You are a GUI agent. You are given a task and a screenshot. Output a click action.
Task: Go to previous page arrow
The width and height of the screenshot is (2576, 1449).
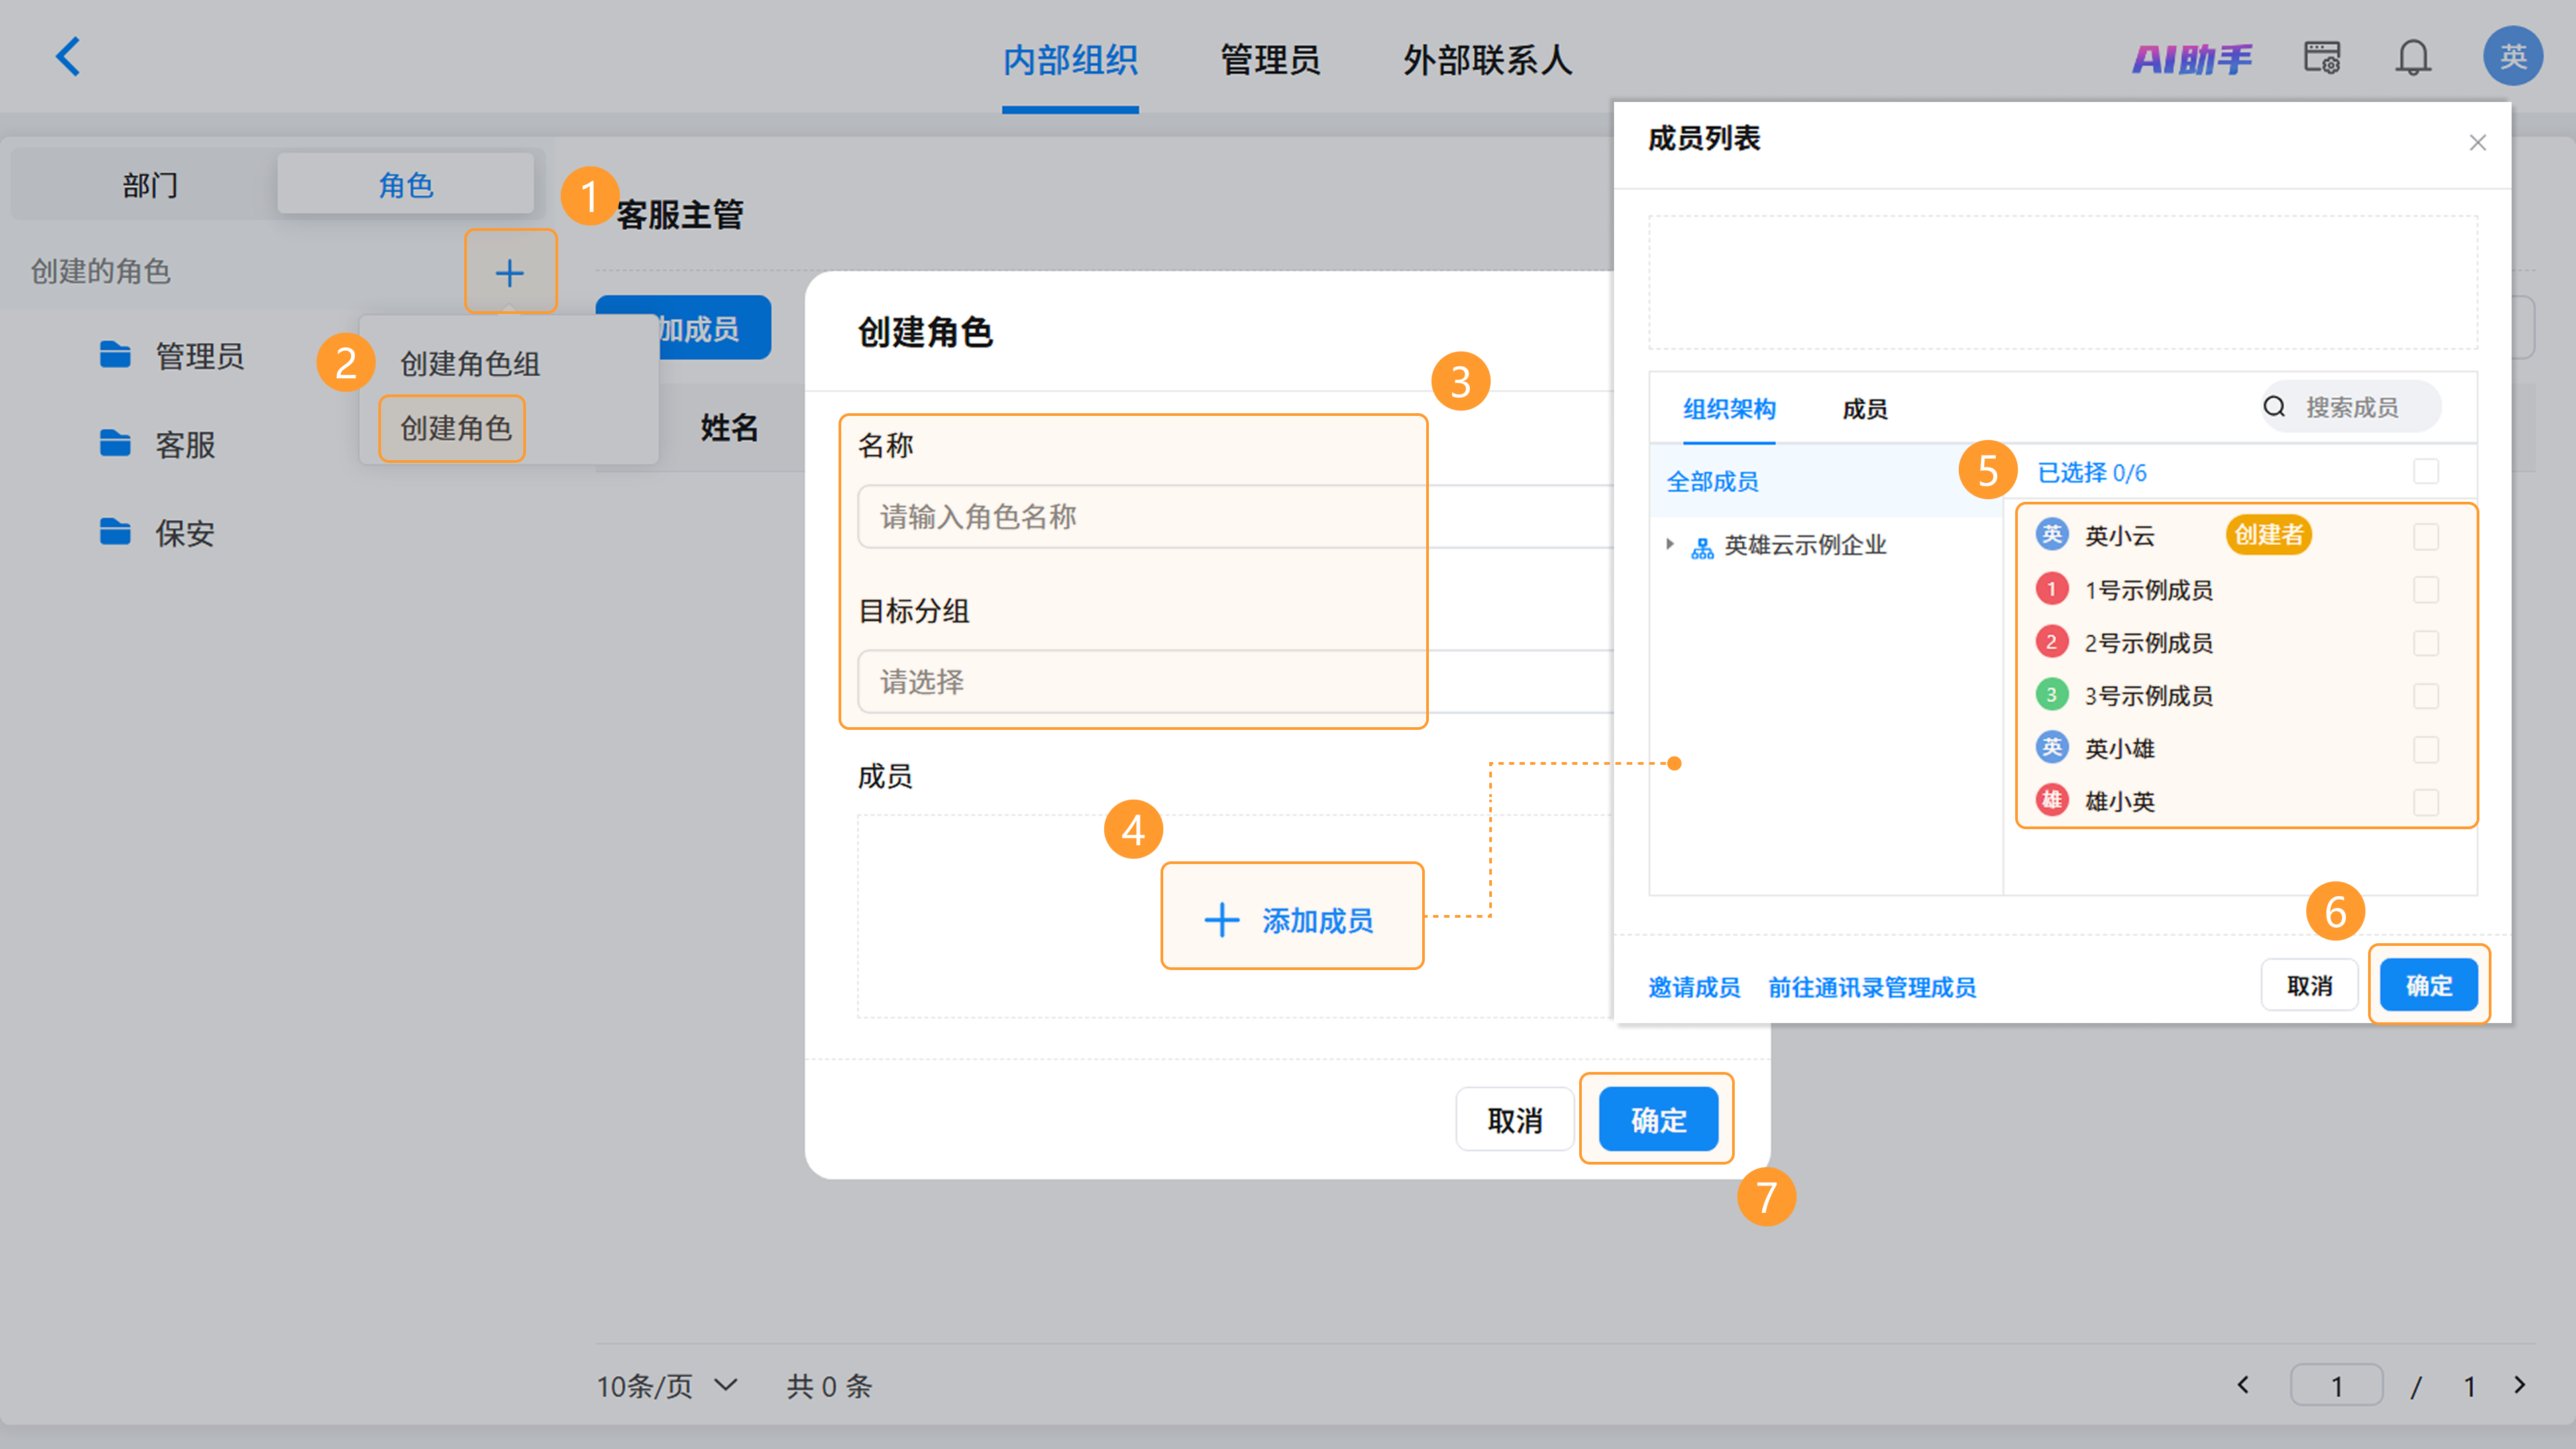[2243, 1385]
